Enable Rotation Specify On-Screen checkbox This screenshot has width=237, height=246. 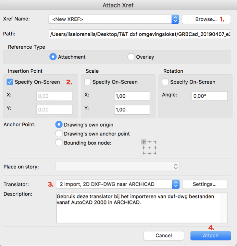(x=165, y=82)
